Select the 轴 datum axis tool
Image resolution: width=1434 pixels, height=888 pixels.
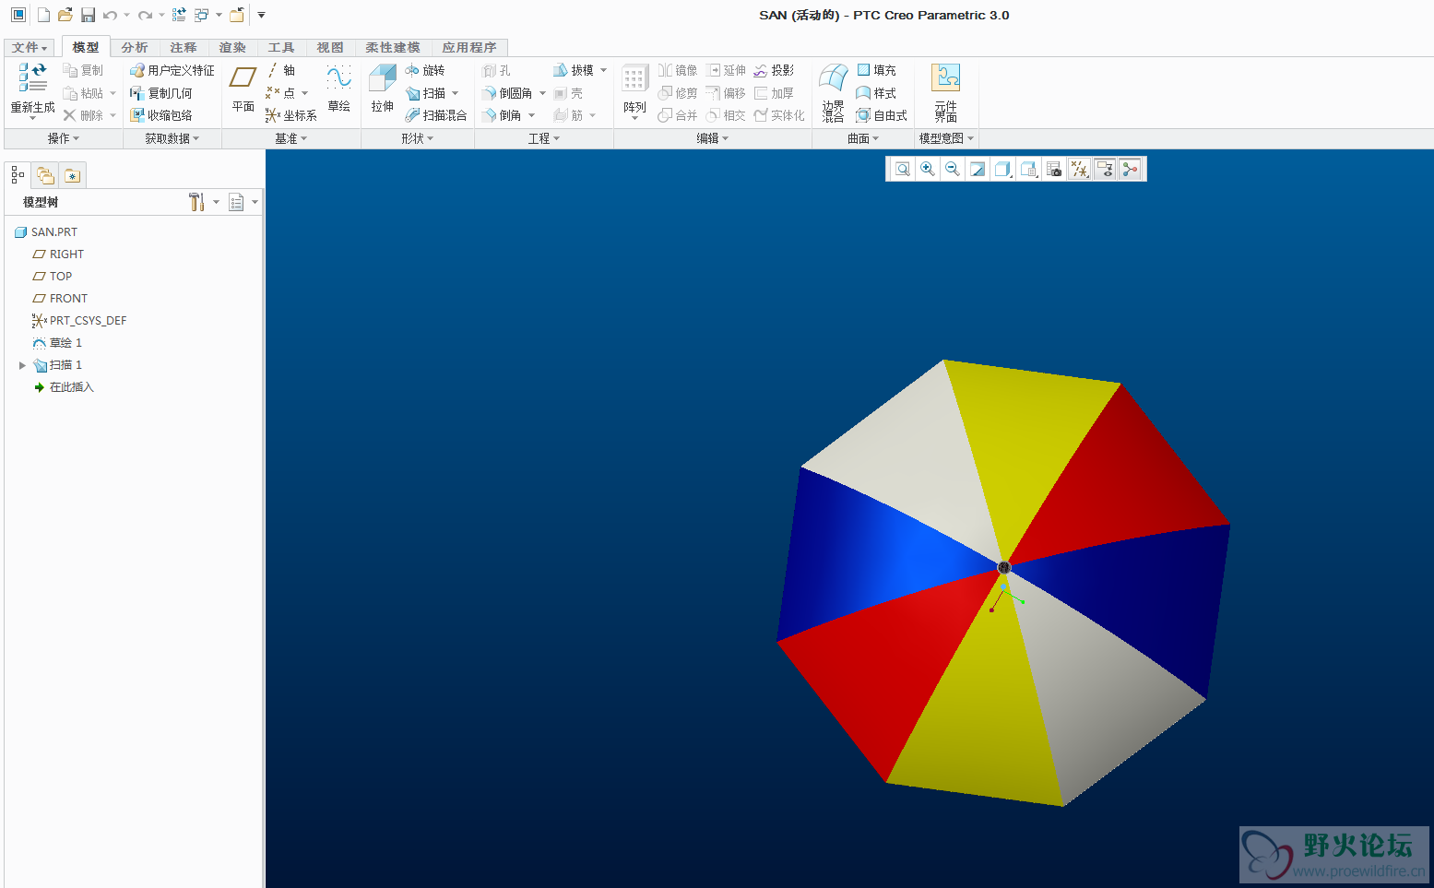[x=281, y=70]
